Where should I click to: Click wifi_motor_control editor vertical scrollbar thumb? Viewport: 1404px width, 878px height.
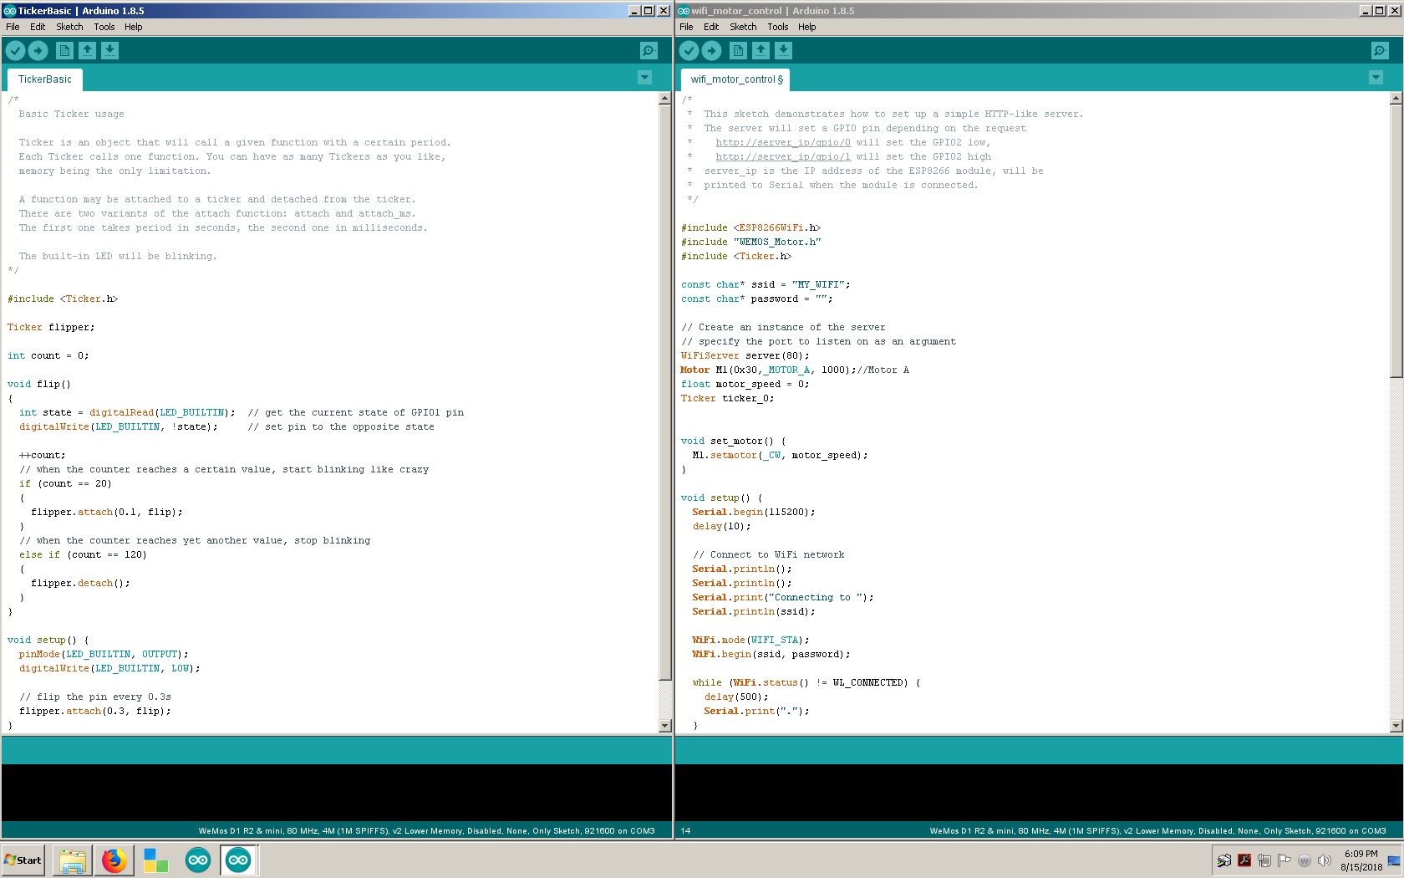[x=1396, y=241]
